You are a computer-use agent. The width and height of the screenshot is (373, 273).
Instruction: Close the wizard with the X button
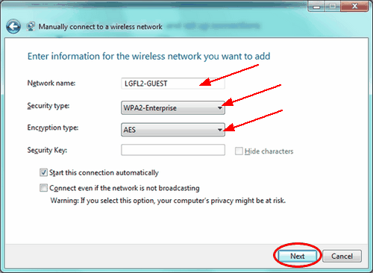(x=354, y=6)
